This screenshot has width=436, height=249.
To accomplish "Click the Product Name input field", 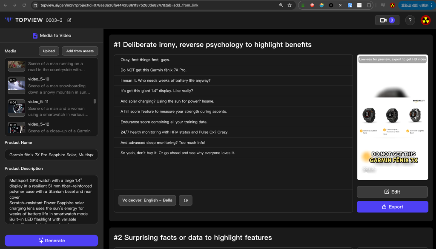I will click(51, 155).
